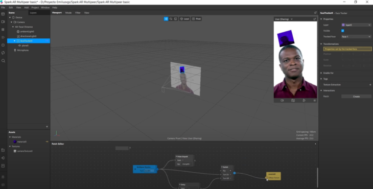373x189 pixels.
Task: Collapse the Focal Distance tree node
Action: tap(13, 27)
